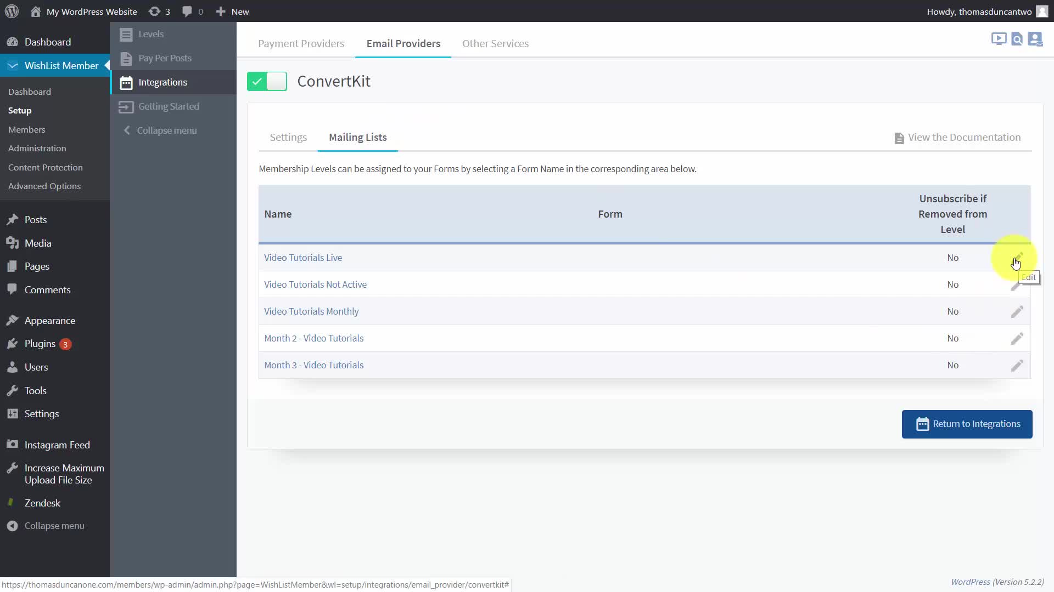Click the search document icon at top right
The width and height of the screenshot is (1054, 592).
1017,39
